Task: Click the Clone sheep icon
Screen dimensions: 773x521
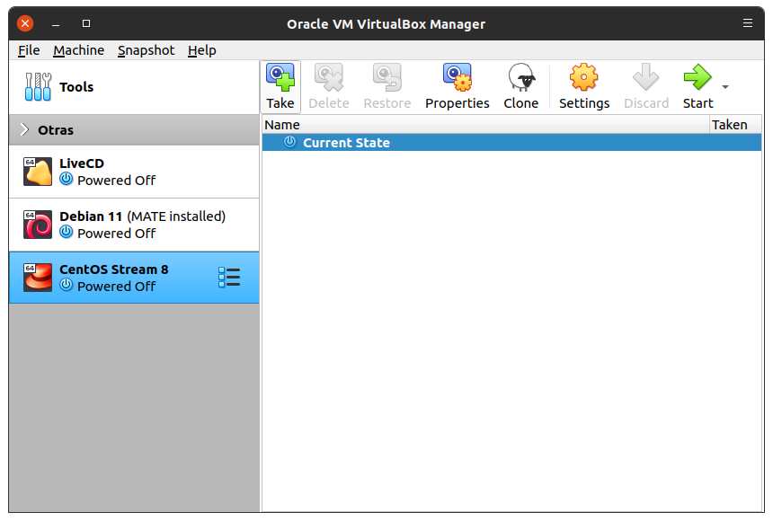Action: click(x=520, y=78)
